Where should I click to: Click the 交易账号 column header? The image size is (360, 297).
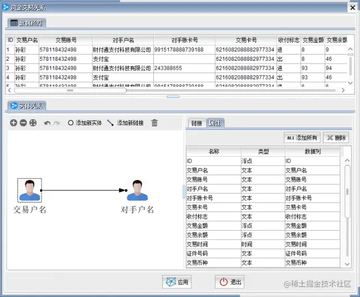(x=66, y=40)
